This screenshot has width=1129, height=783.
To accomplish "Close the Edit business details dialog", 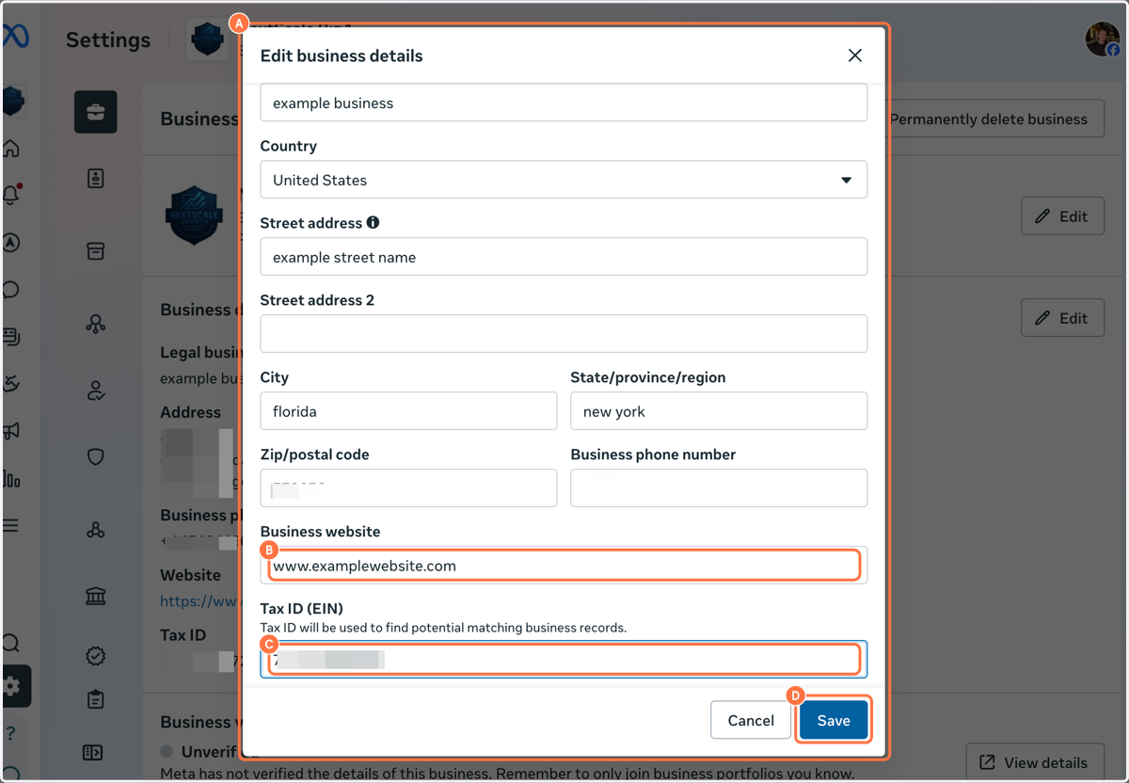I will 855,56.
